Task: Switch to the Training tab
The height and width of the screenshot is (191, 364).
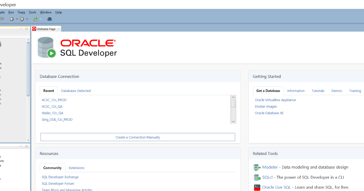Action: tap(355, 91)
